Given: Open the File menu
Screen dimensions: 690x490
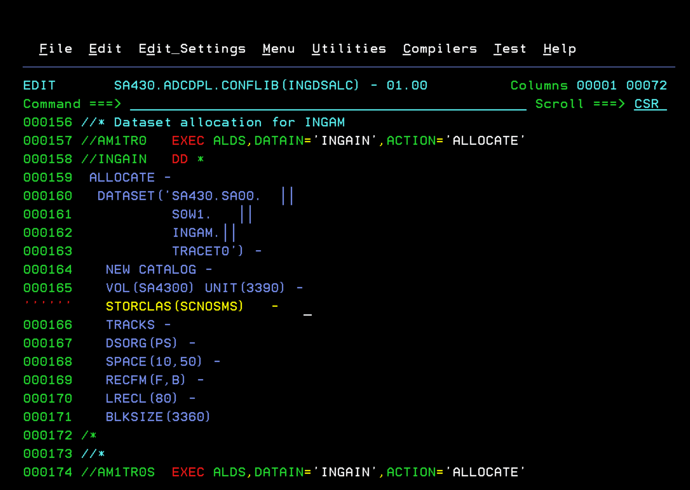Looking at the screenshot, I should 56,49.
